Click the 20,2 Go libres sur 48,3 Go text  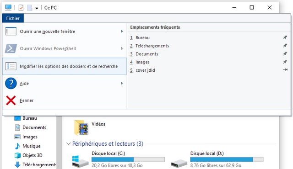coord(117,165)
